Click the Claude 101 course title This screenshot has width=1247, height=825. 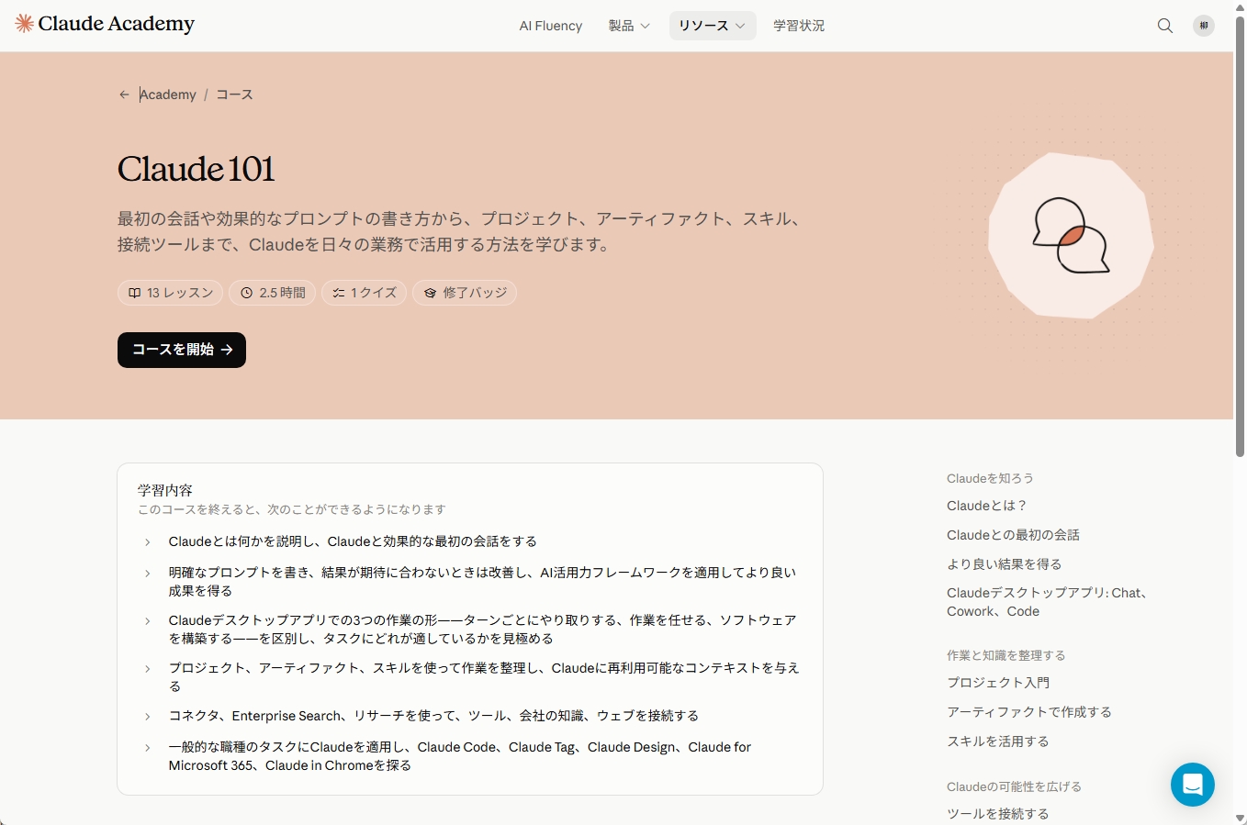tap(197, 169)
